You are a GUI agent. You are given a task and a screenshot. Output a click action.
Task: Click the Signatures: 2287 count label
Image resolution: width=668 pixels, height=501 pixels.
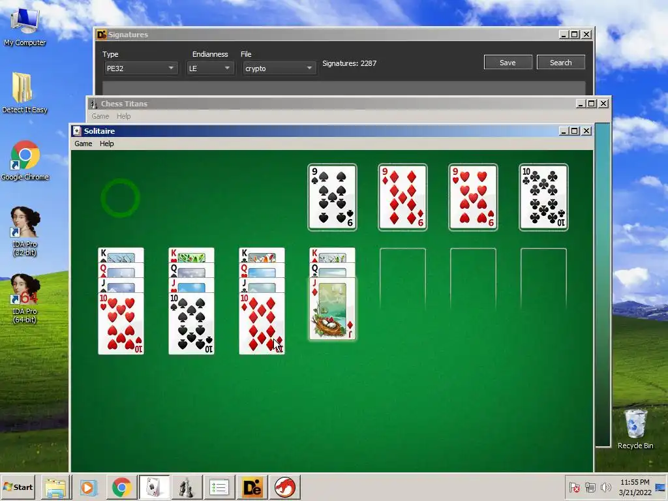[350, 63]
